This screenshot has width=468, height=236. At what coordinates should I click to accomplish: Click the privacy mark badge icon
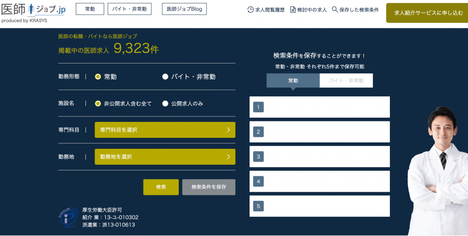click(69, 217)
